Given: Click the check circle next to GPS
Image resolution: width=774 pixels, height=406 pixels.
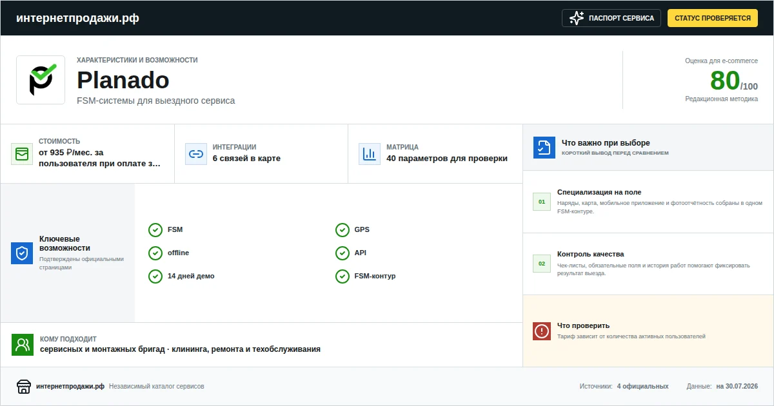Looking at the screenshot, I should point(342,230).
